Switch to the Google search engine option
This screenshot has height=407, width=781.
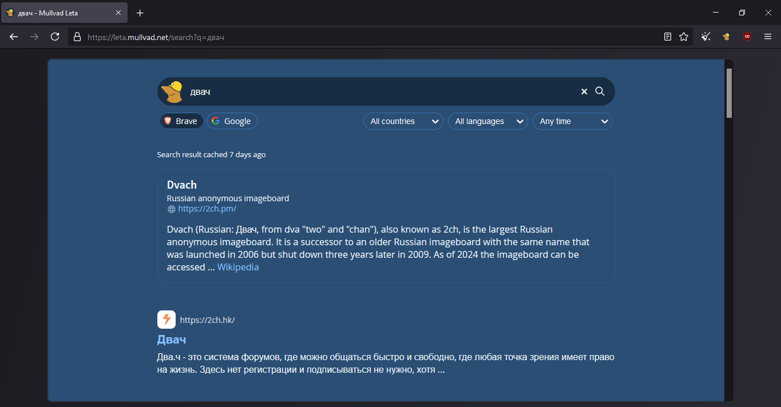click(x=232, y=121)
